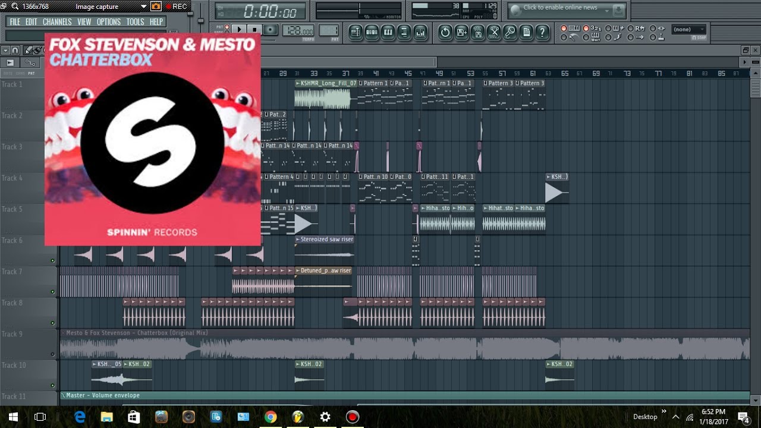Open the CHANNELS menu
The width and height of the screenshot is (761, 428).
tap(57, 22)
